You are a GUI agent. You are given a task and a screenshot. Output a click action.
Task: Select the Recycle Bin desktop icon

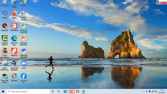[5, 3]
